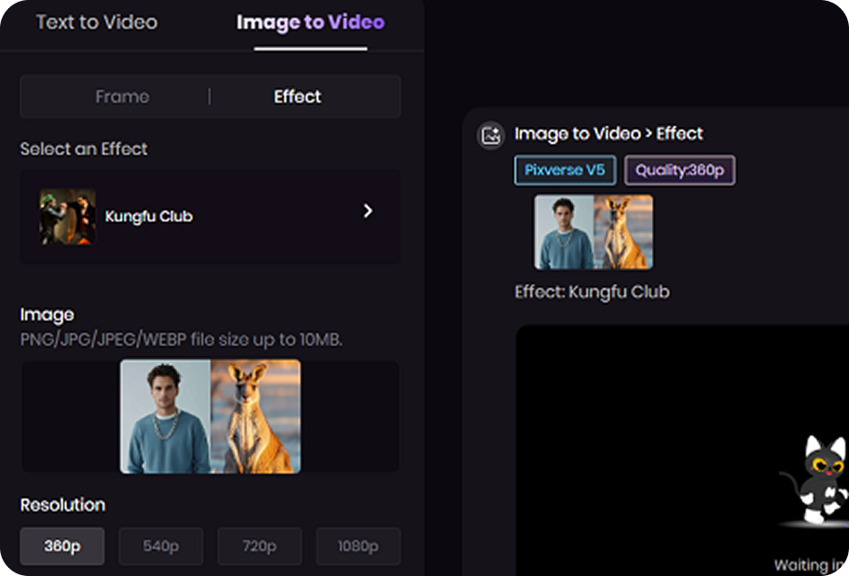This screenshot has height=576, width=849.
Task: Expand effect list with the chevron arrow
Action: coord(368,211)
